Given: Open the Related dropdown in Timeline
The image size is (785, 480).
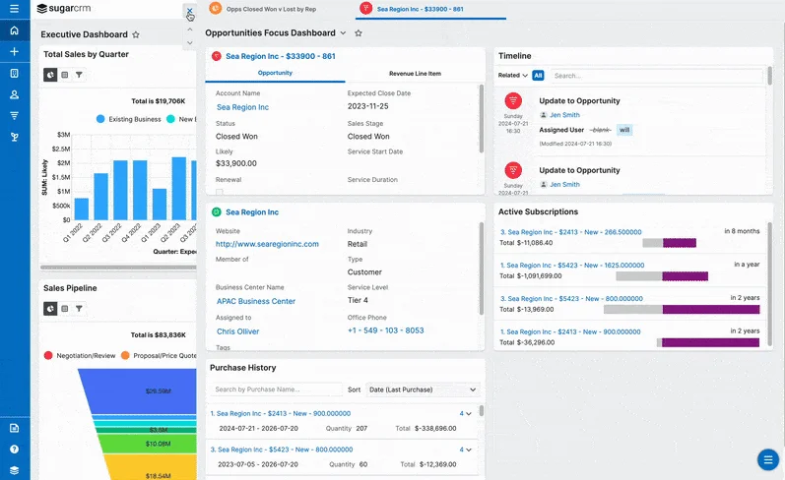Looking at the screenshot, I should tap(513, 75).
